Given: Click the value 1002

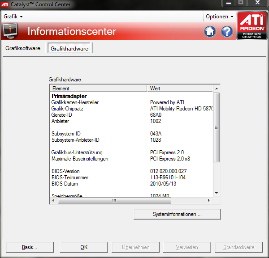Looking at the screenshot, I should pyautogui.click(x=156, y=121).
